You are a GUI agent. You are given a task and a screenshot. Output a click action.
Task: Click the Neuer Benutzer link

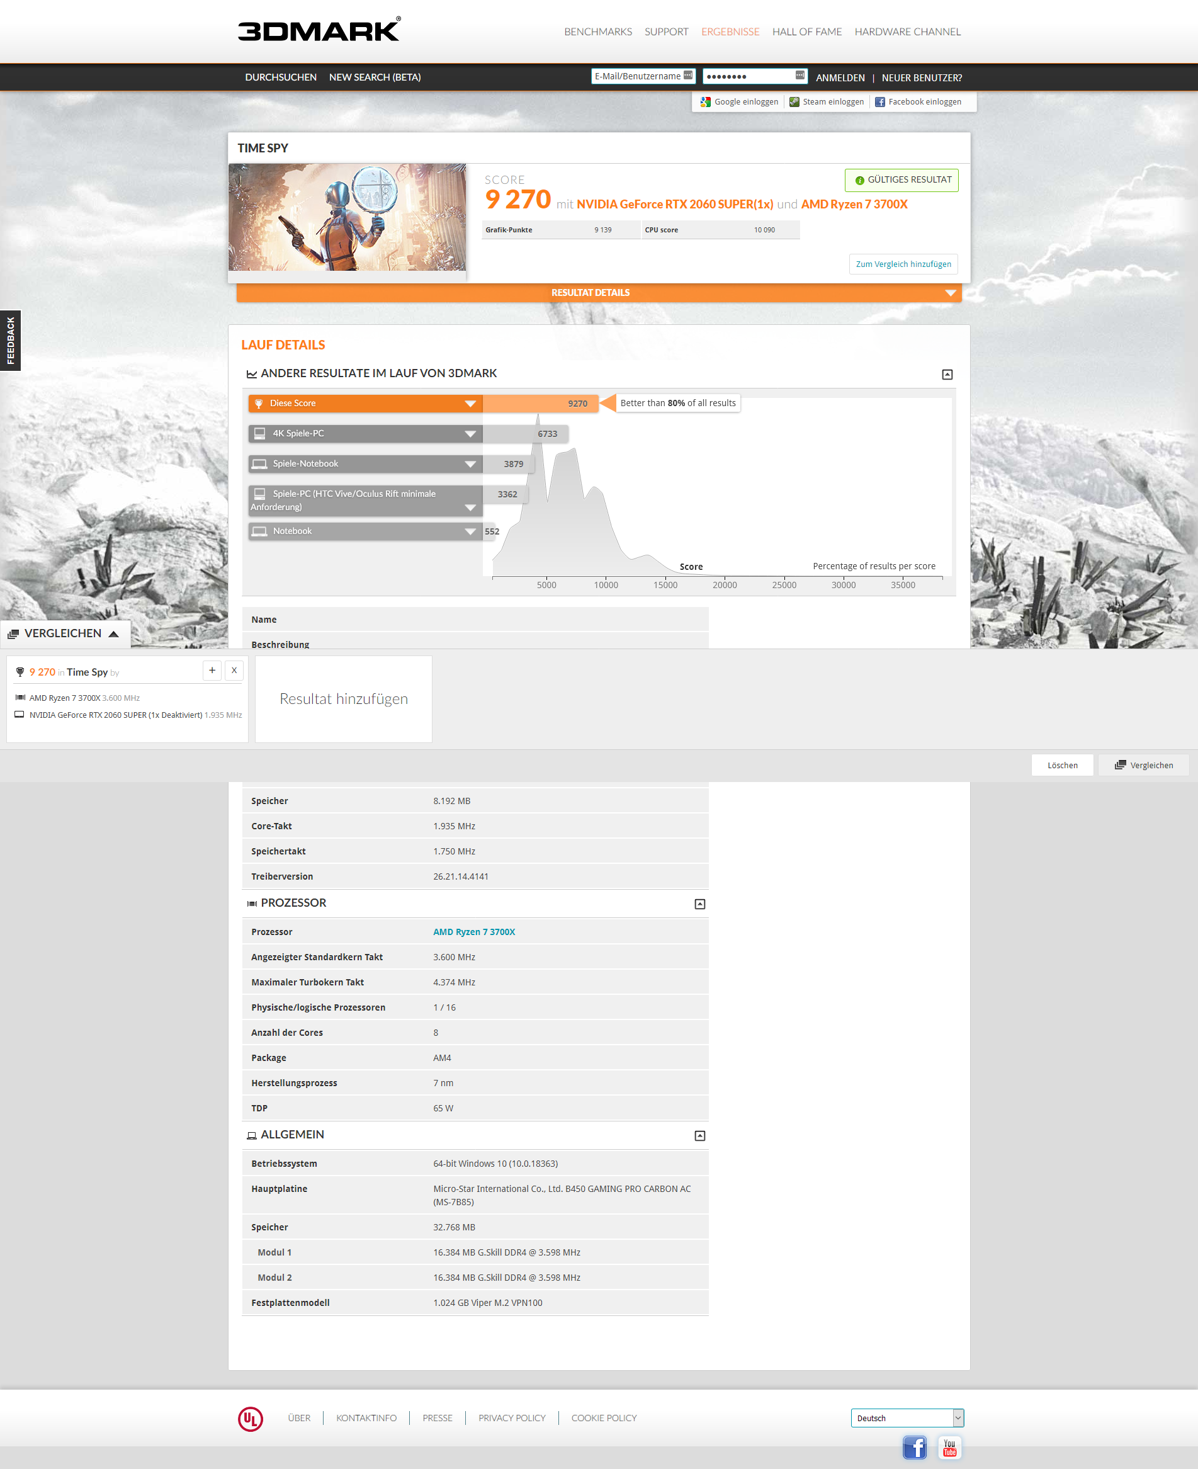[x=921, y=78]
